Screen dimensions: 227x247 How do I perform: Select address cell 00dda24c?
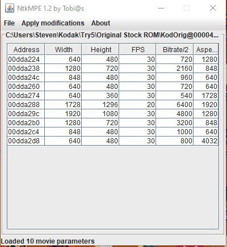26,78
